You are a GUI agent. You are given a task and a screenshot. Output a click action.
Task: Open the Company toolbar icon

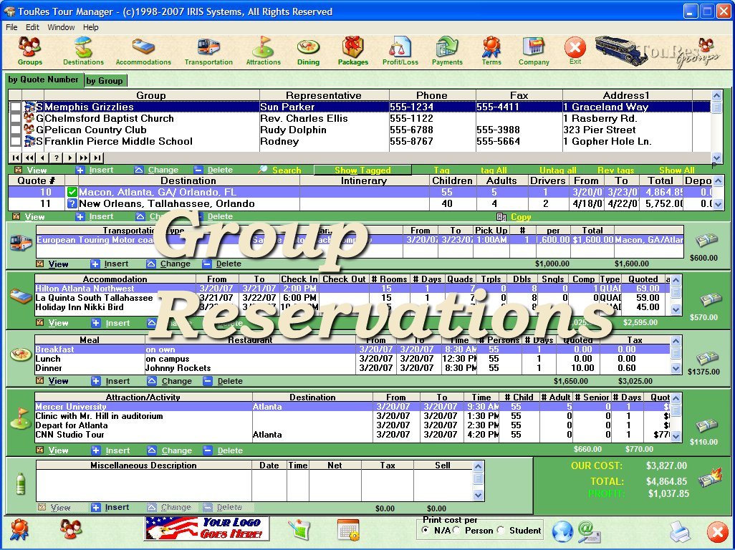point(534,51)
